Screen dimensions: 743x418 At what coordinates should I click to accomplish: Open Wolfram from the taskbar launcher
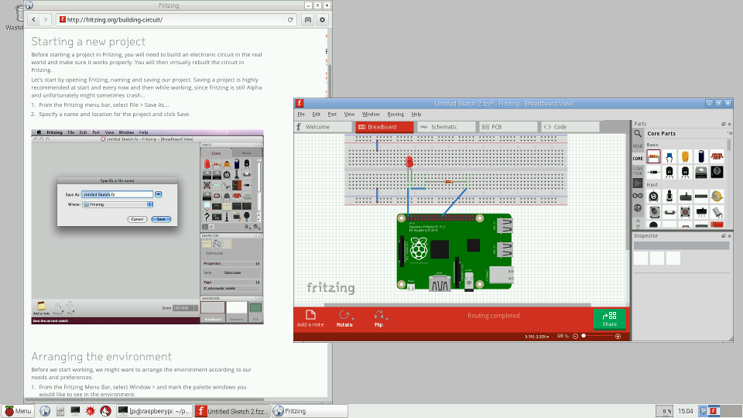(x=106, y=411)
